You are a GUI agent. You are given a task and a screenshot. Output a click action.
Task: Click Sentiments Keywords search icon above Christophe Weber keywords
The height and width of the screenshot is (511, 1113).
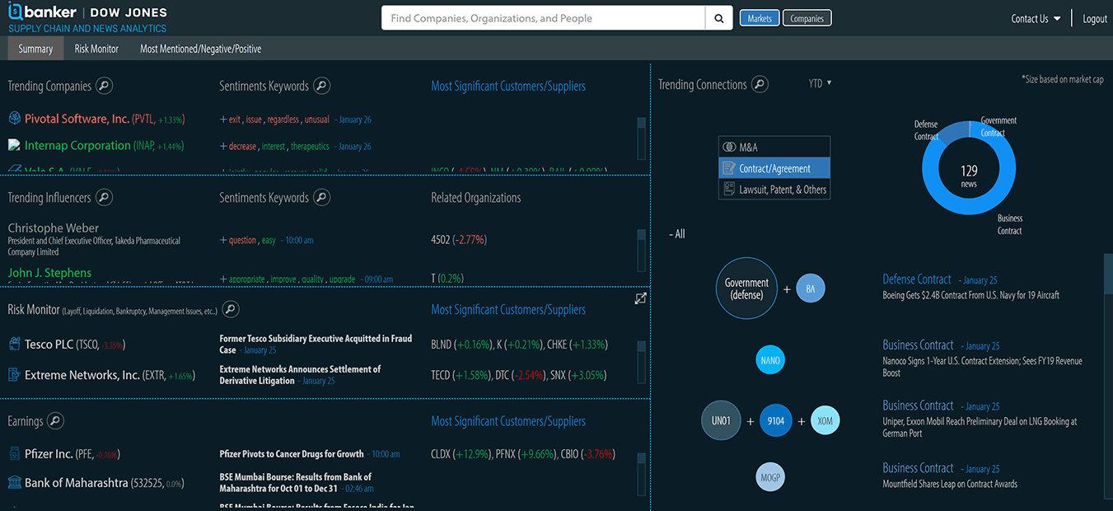[322, 198]
